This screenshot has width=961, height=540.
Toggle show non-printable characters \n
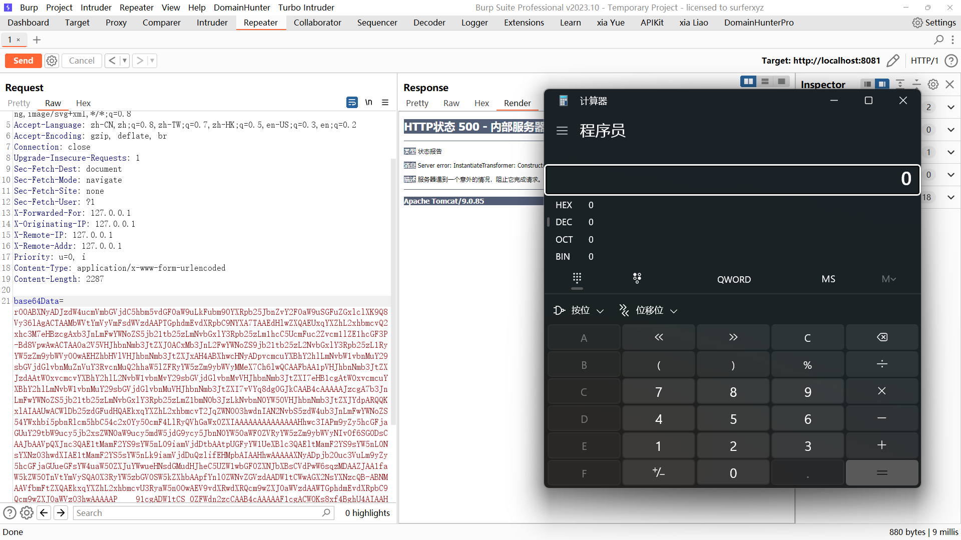coord(369,103)
